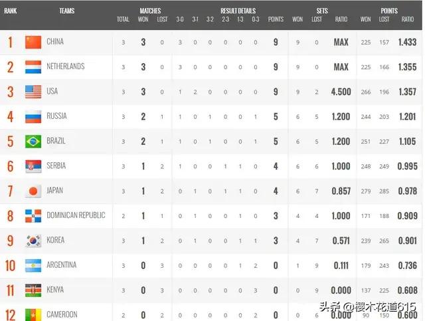Click the RESULT DETAILS POINTS header
This screenshot has height=321, width=425.
click(276, 19)
